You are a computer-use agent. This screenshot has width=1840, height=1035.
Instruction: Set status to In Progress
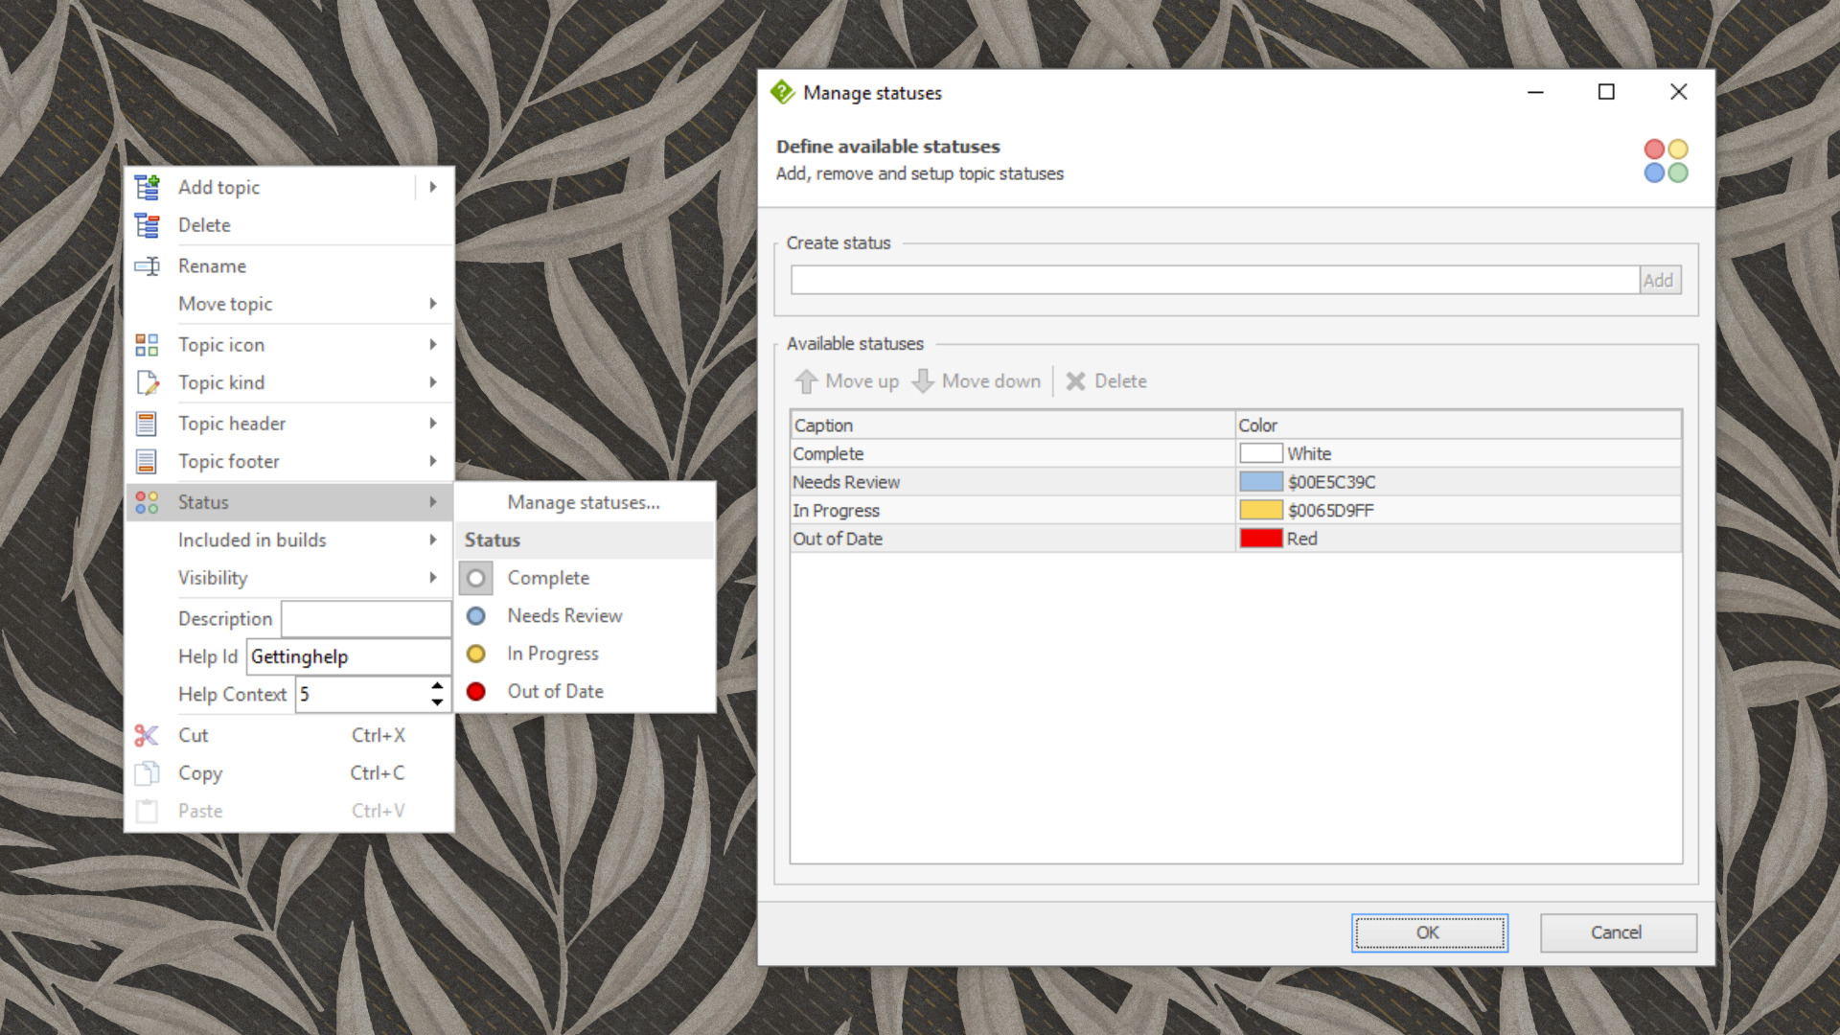[x=586, y=654]
